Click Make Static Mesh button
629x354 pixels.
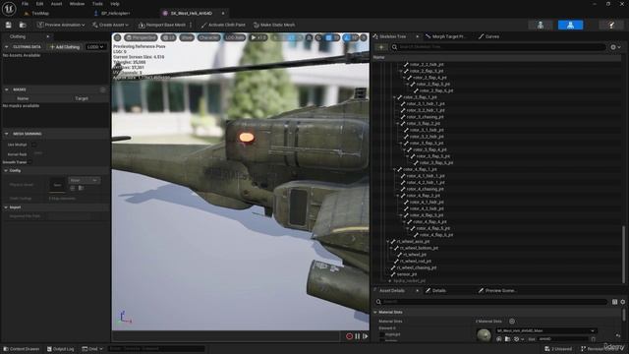coord(274,25)
